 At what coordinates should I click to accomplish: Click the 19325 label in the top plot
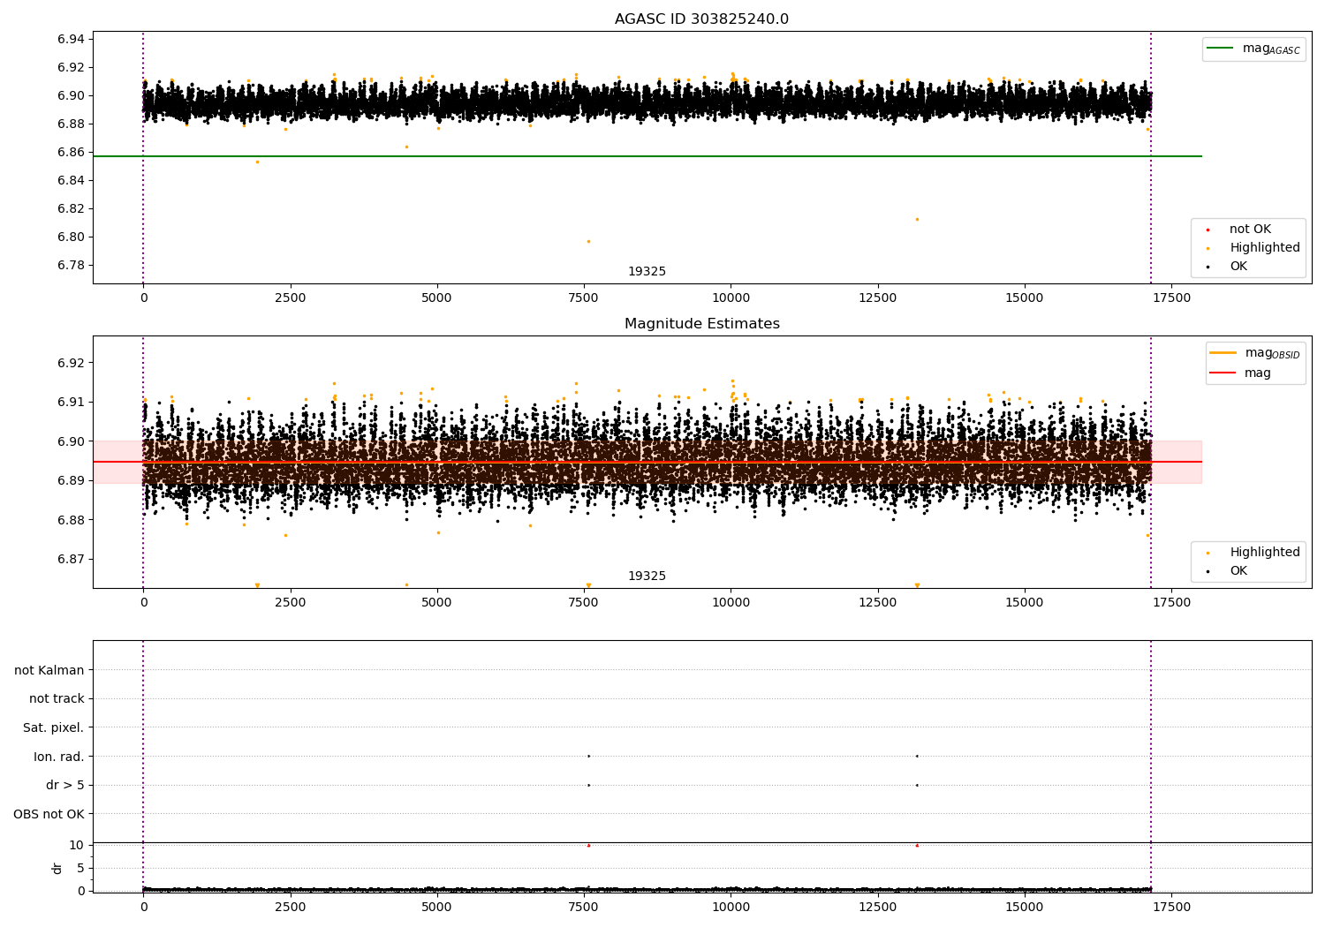coord(647,272)
